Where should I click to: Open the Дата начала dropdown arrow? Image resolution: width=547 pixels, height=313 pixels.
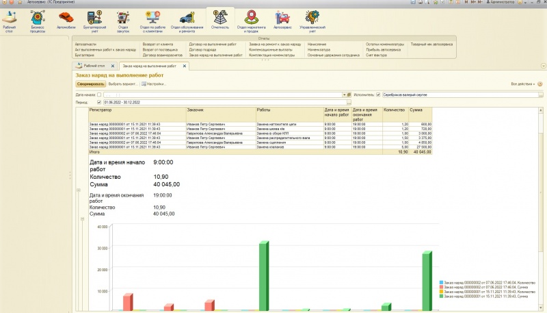[x=344, y=95]
